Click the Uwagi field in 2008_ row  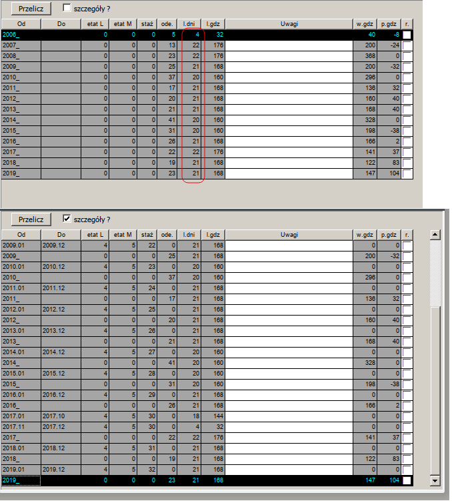click(x=289, y=56)
